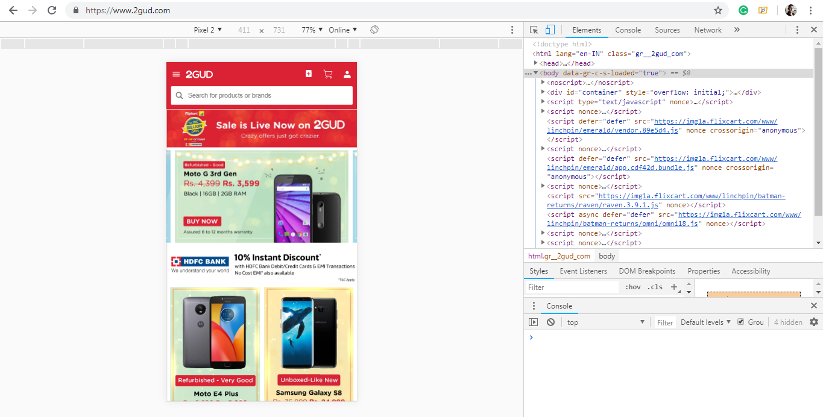
Task: Close the console drawer
Action: pos(814,306)
